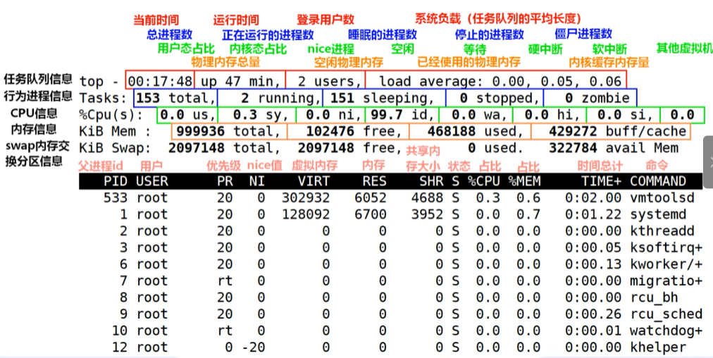Viewport: 713px width, 358px height.
Task: Click the 'KiB Swap:' line label
Action: [115, 148]
